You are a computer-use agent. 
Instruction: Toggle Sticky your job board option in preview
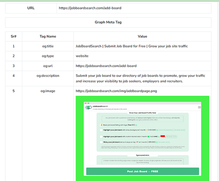101,142
